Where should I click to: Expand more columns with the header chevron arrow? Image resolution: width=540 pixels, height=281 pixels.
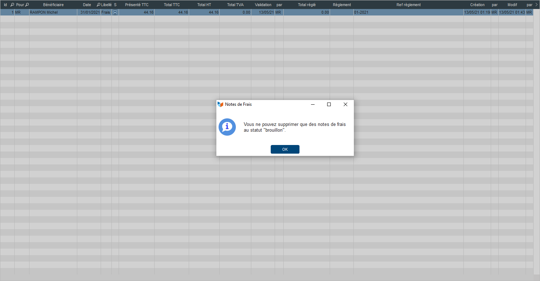(536, 5)
